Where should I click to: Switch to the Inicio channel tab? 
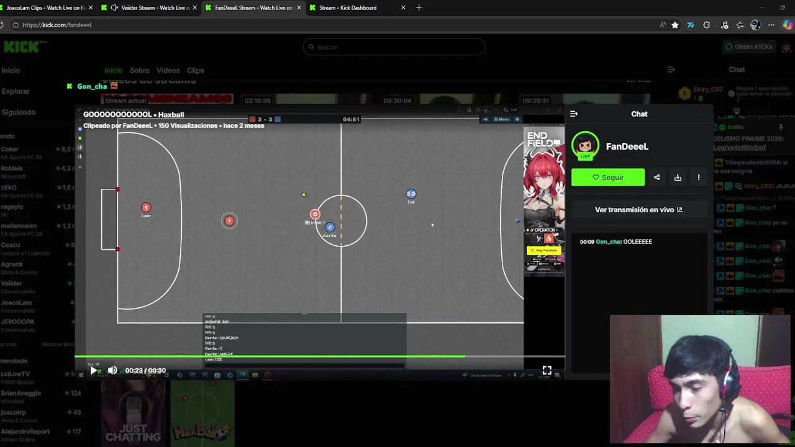(113, 70)
